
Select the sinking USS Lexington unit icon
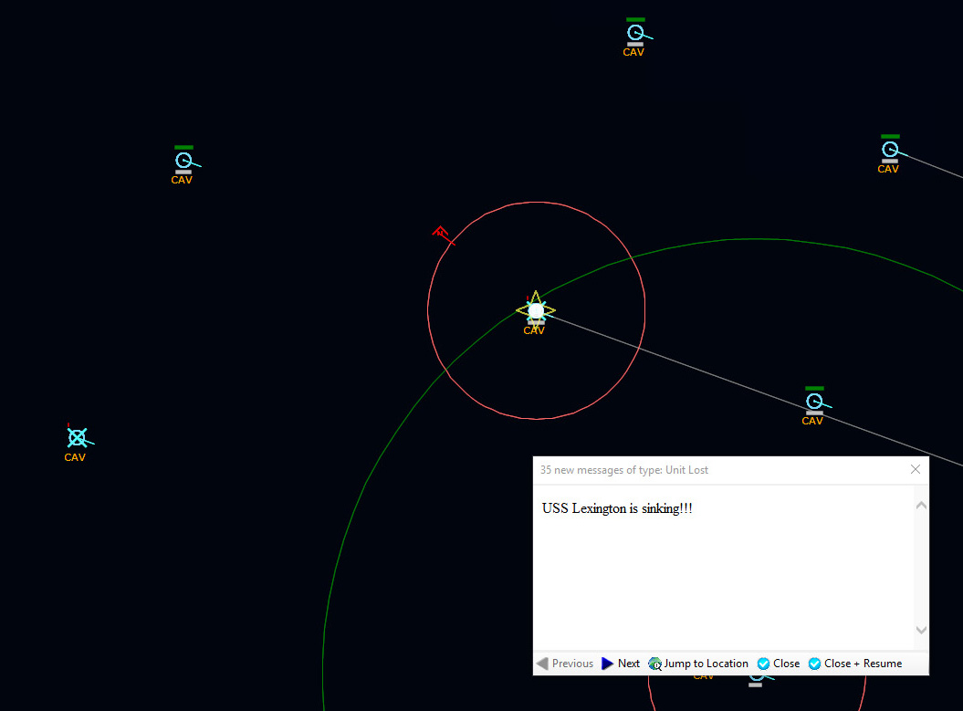click(536, 310)
